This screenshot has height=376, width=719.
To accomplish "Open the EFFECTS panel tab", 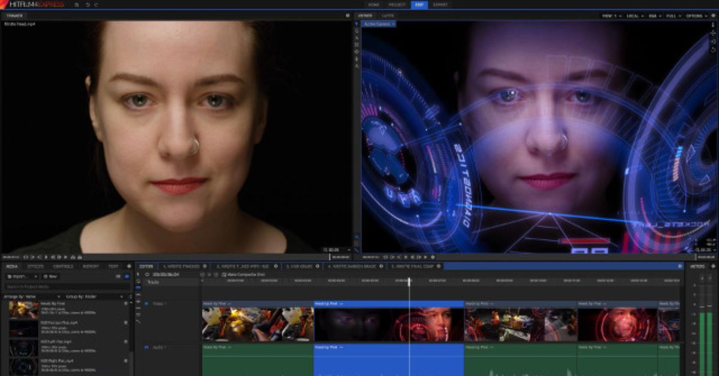I will point(36,266).
